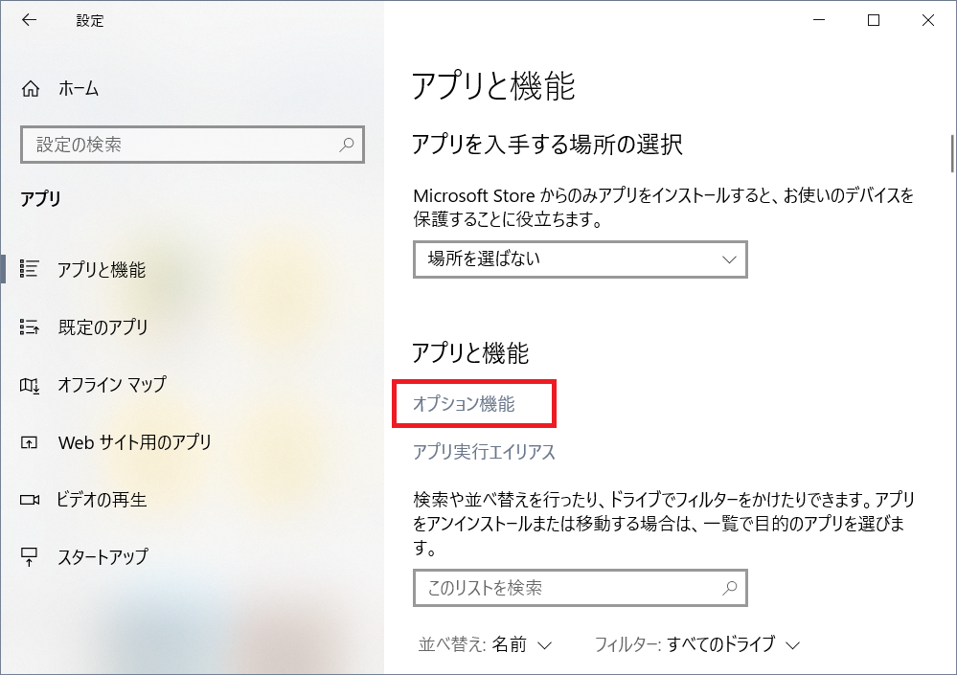Select ビデオの再生 in sidebar
The height and width of the screenshot is (675, 957).
(x=102, y=500)
